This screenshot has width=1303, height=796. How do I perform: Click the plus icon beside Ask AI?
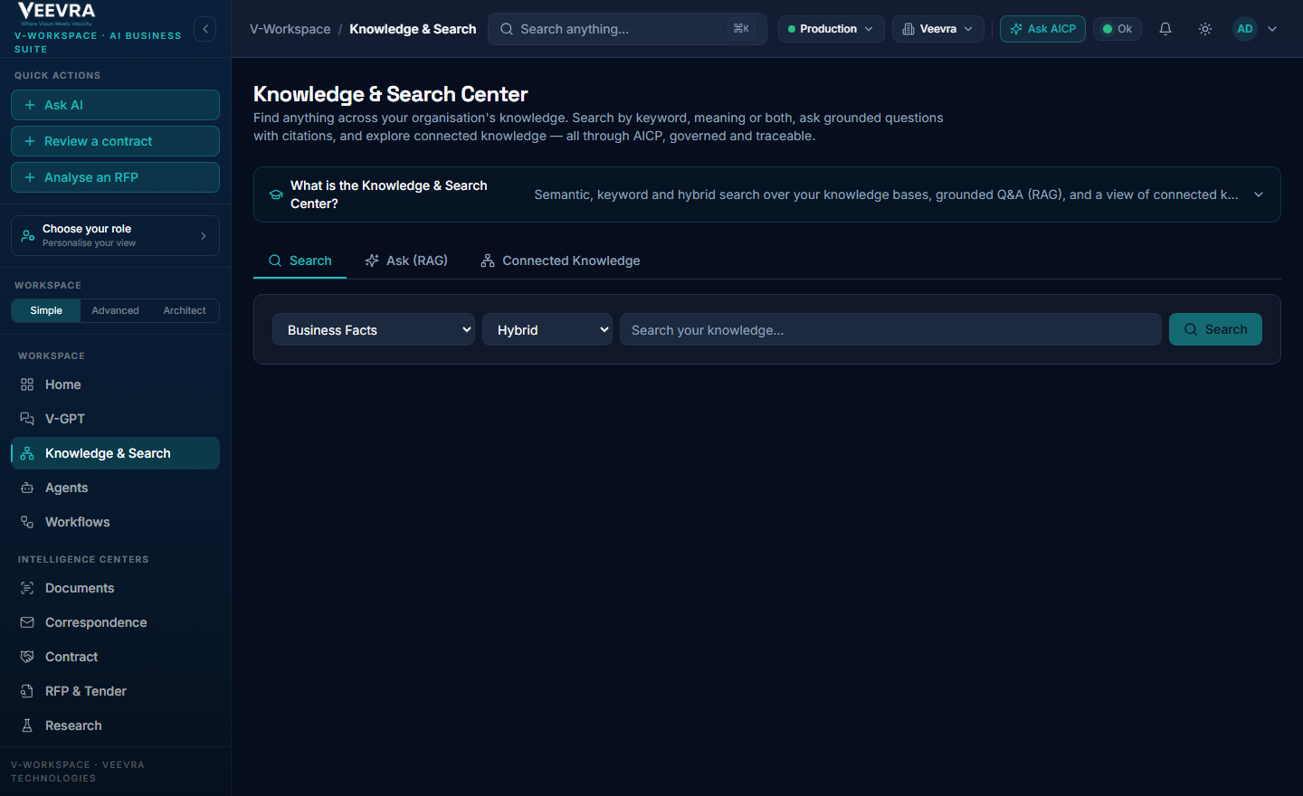click(x=30, y=105)
